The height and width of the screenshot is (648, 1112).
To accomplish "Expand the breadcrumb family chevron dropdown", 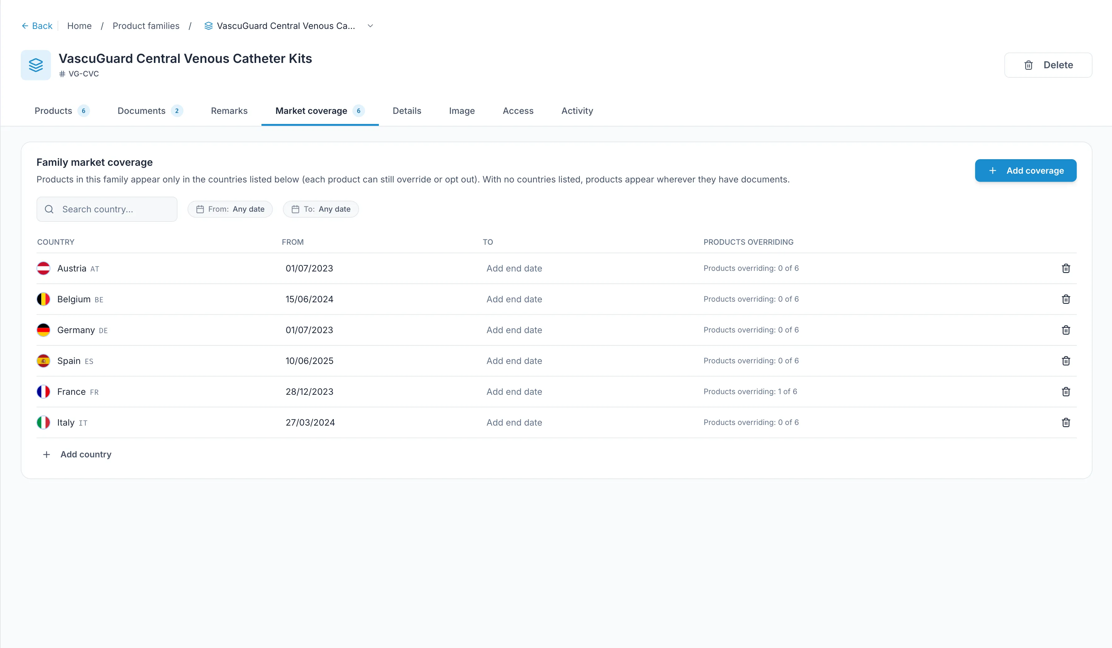I will tap(370, 26).
